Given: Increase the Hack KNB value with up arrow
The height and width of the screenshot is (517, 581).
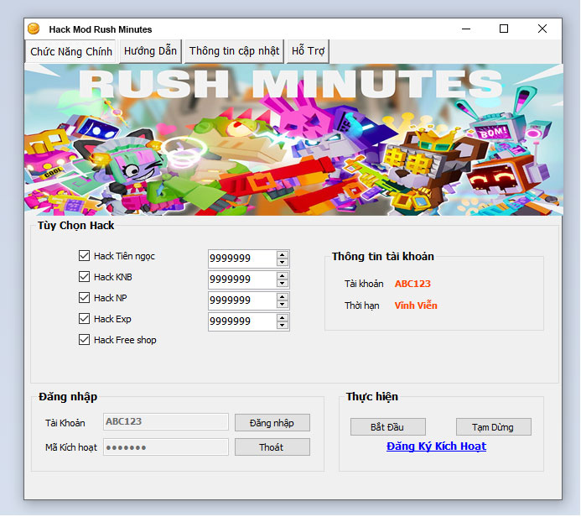Looking at the screenshot, I should click(283, 275).
